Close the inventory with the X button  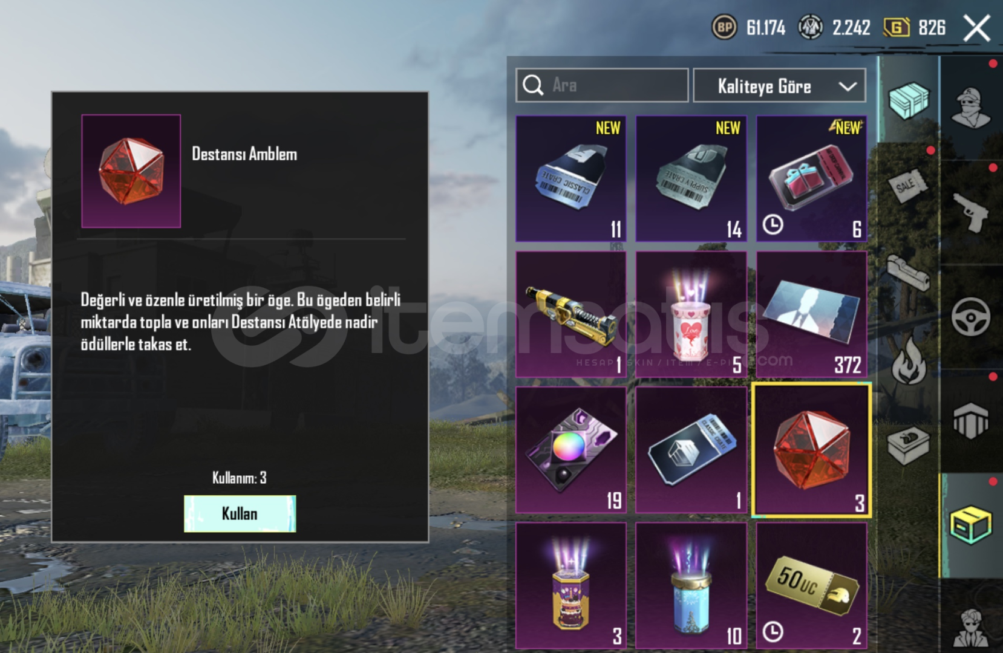tap(976, 28)
